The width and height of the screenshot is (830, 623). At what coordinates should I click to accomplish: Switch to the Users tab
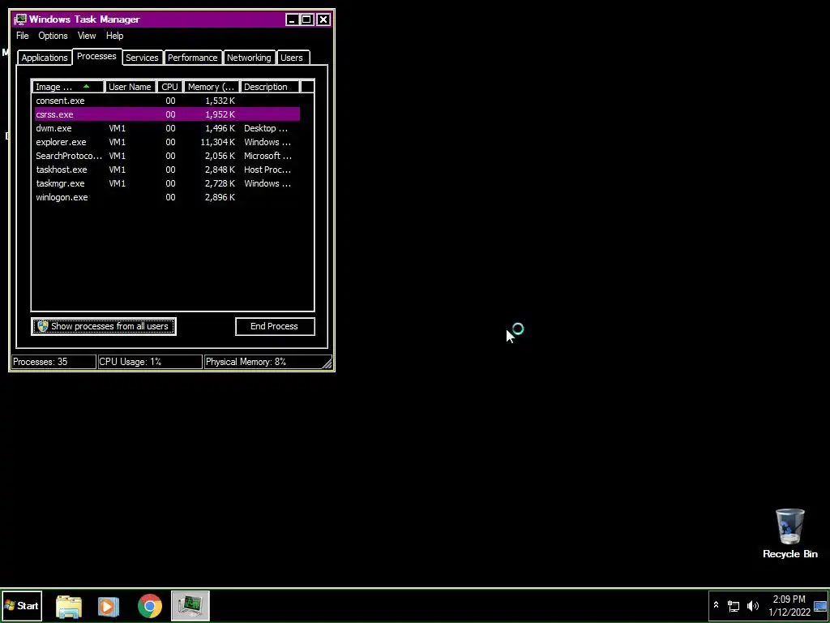pyautogui.click(x=292, y=58)
